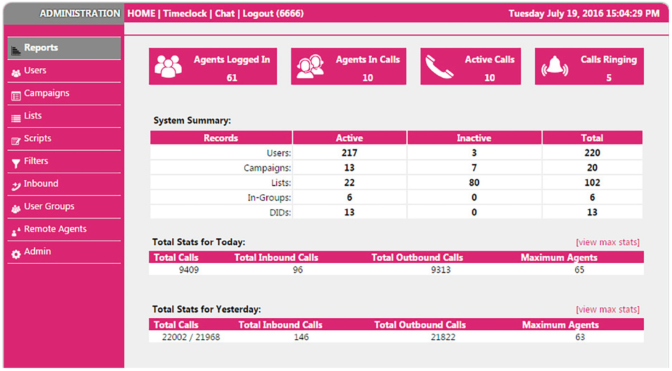Screen dimensions: 672x371
Task: Click the Scripts pencil icon in sidebar
Action: click(x=16, y=141)
